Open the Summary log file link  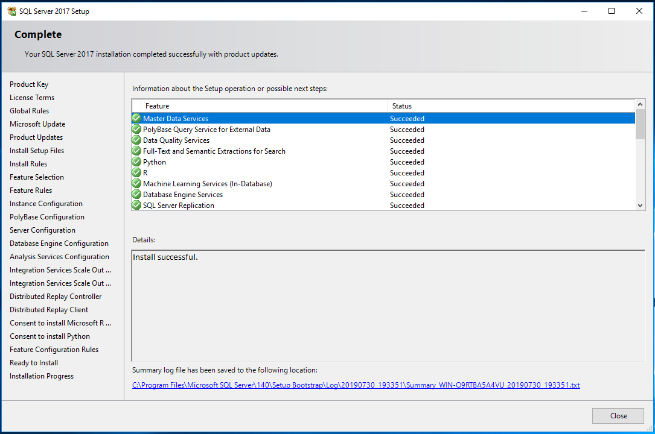[x=356, y=385]
